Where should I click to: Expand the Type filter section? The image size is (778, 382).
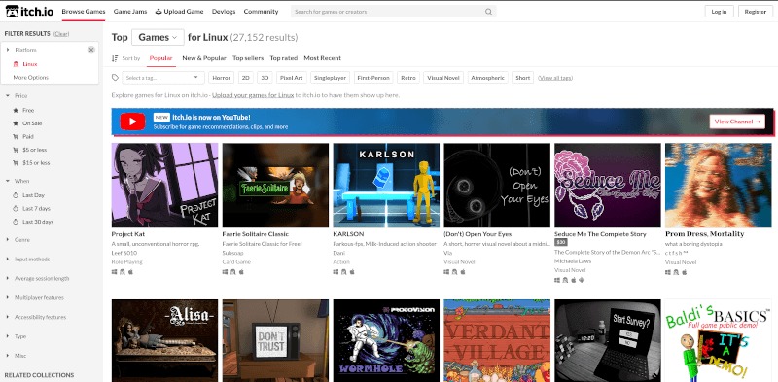[x=8, y=336]
